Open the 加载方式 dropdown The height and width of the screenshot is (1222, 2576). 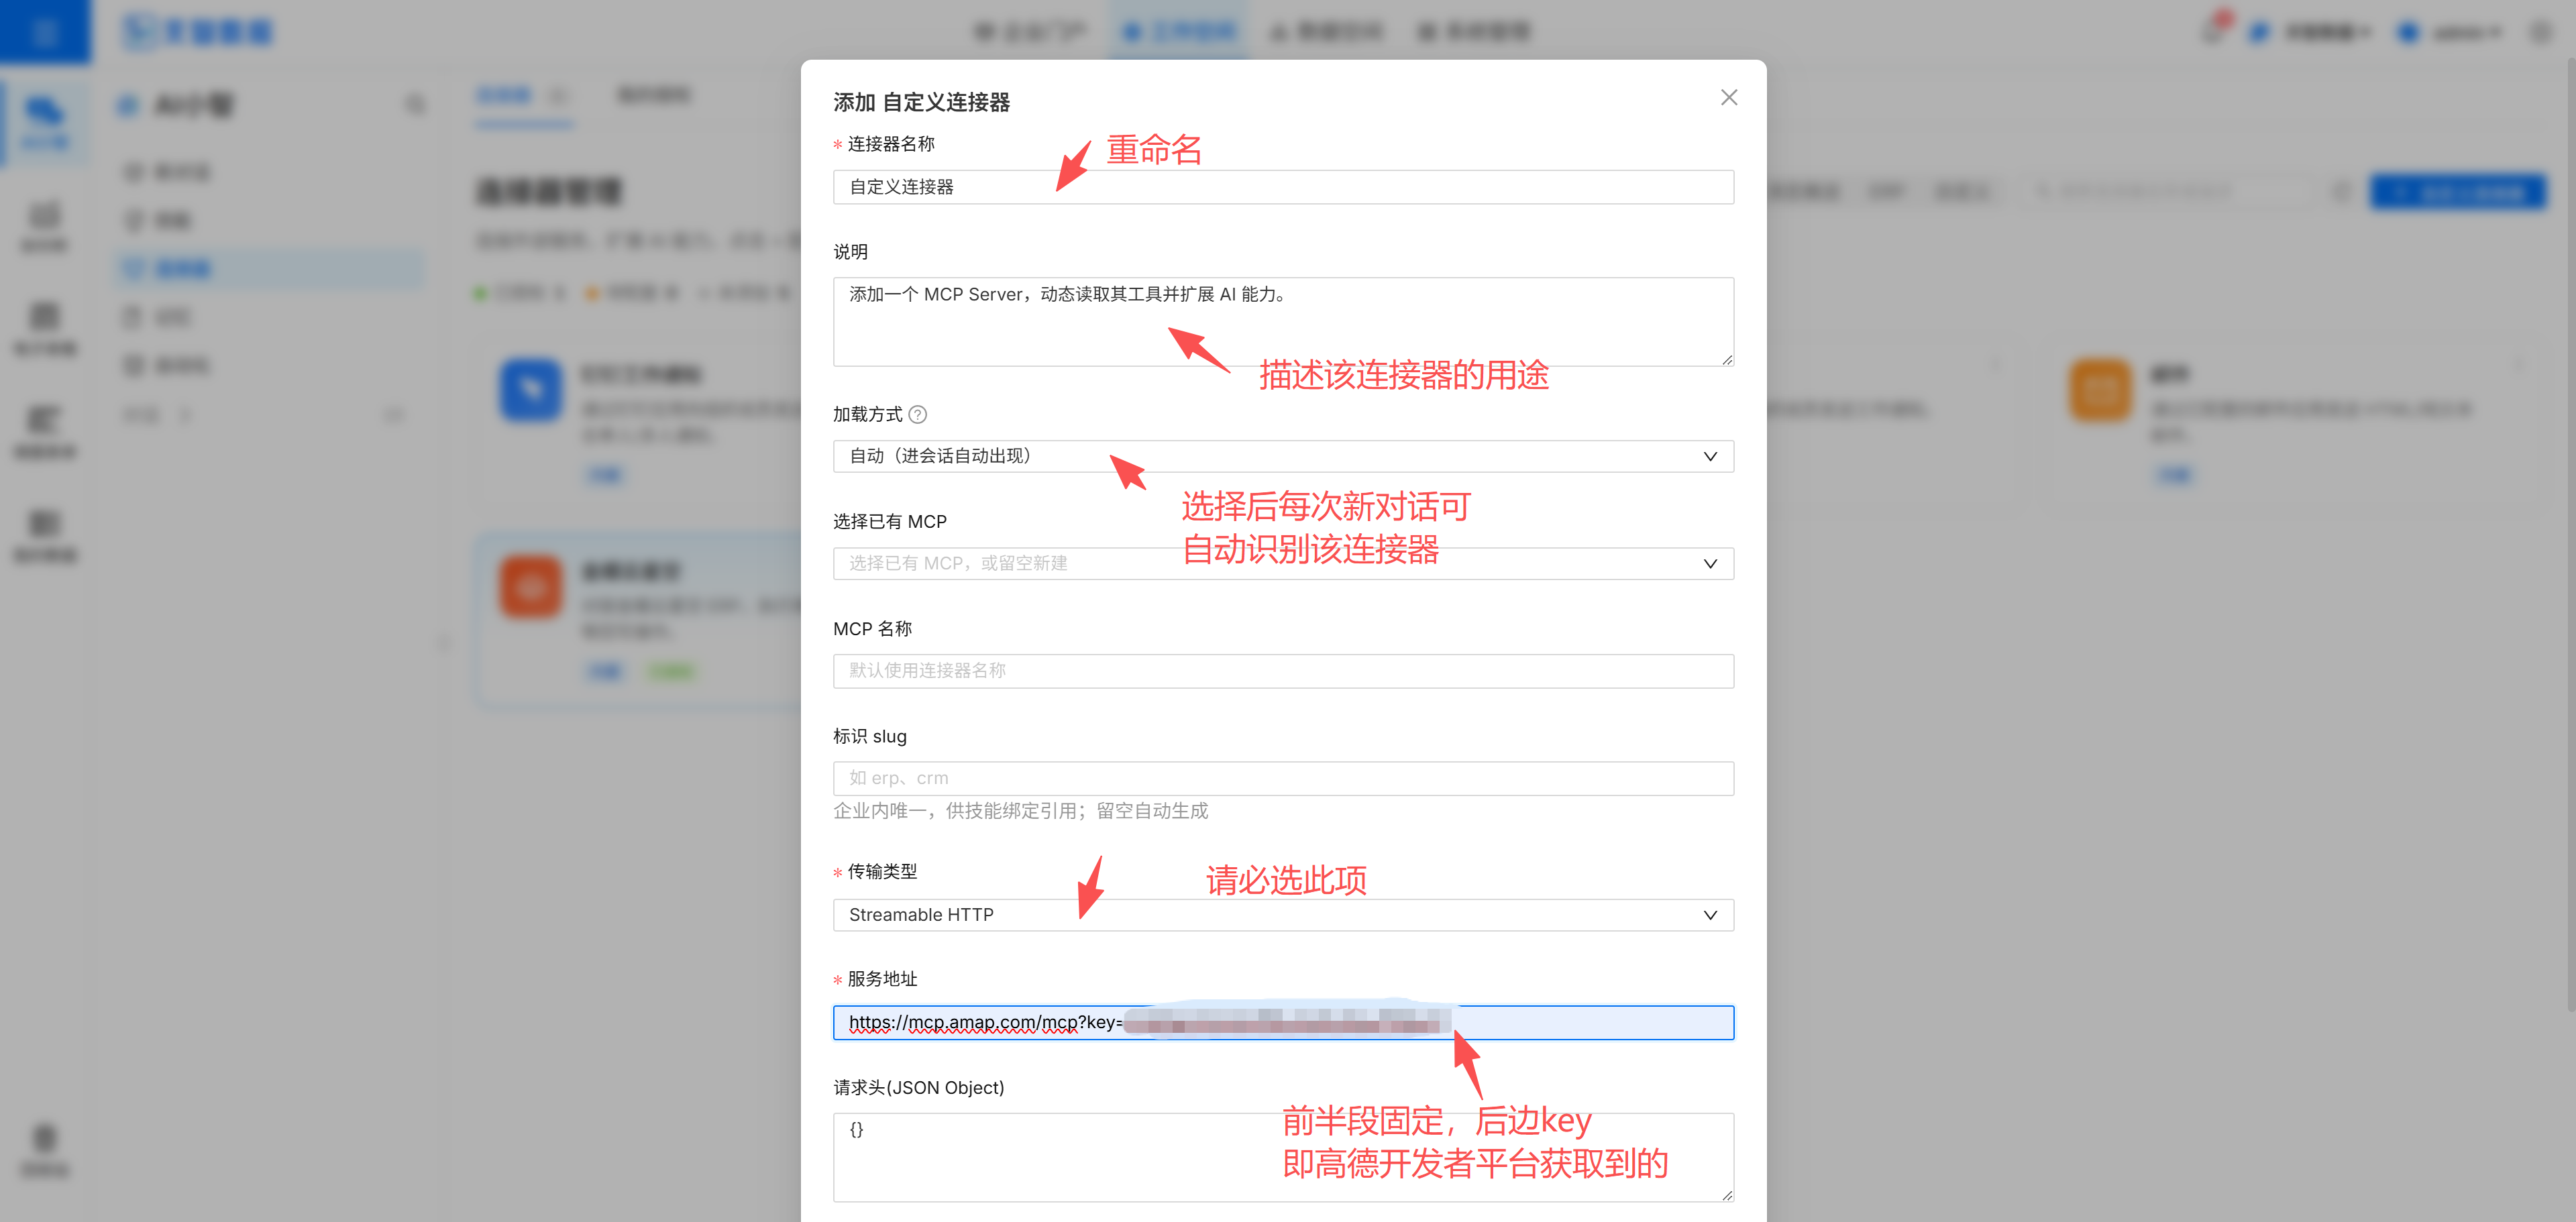(x=1283, y=456)
